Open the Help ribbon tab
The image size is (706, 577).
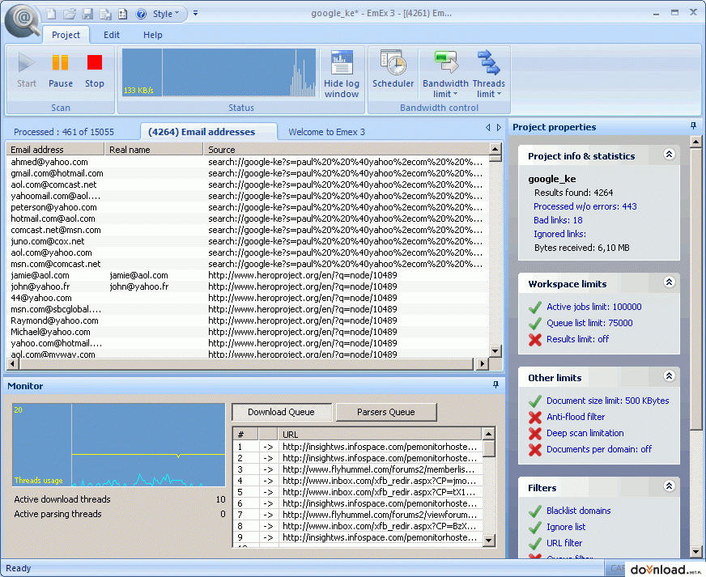[153, 35]
